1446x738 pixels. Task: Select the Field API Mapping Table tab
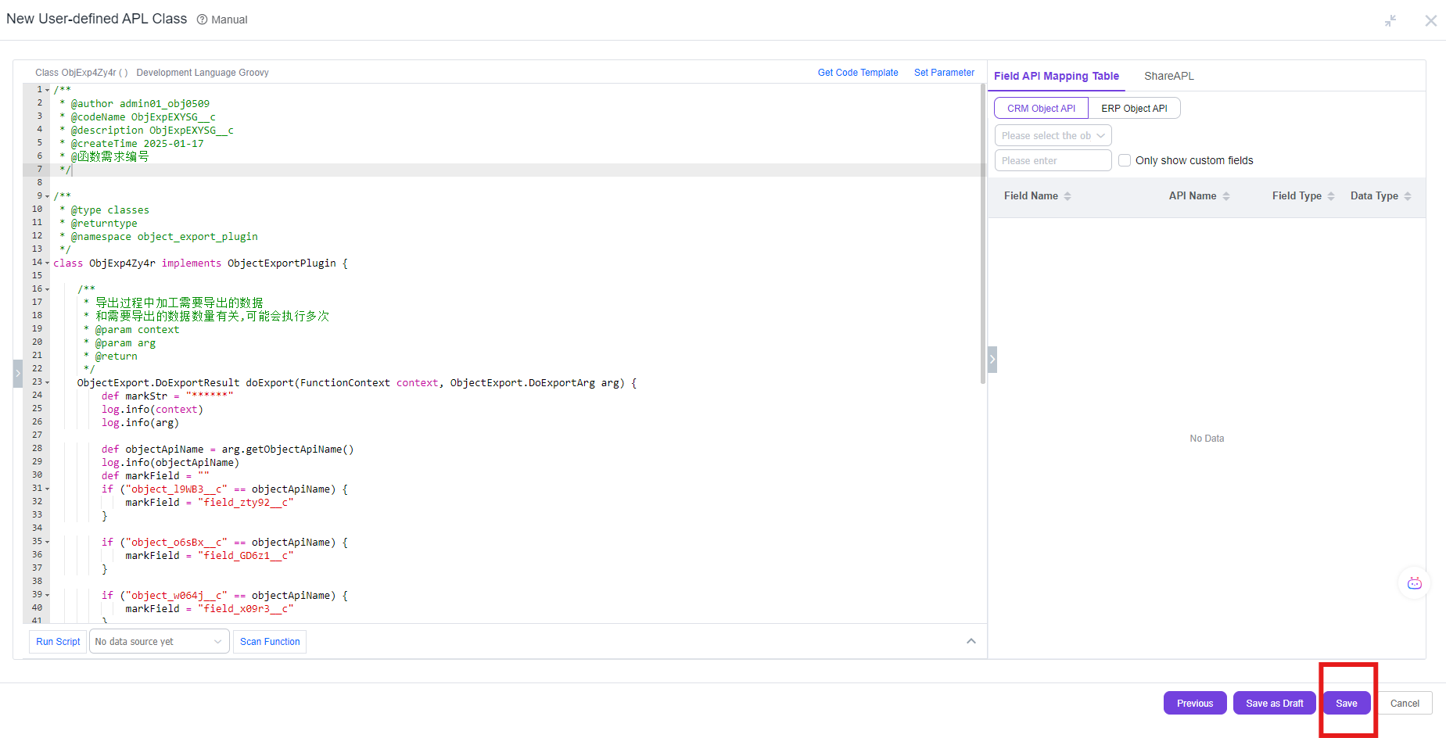pos(1056,76)
